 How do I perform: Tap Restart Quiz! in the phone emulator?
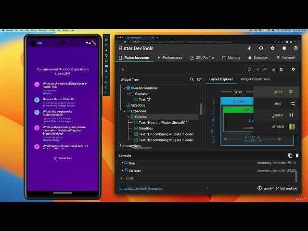tap(63, 158)
